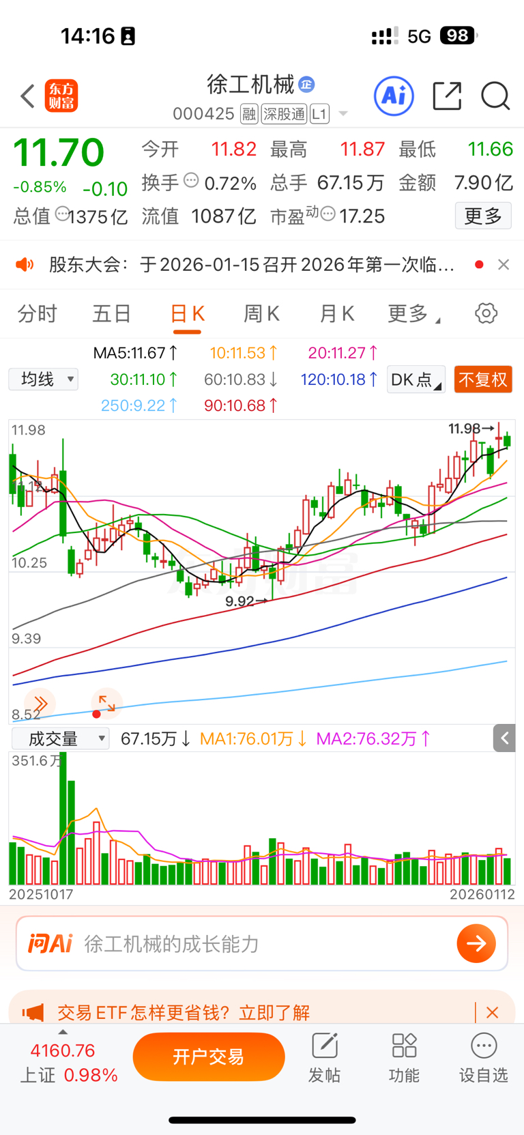Image resolution: width=524 pixels, height=1135 pixels.
Task: Close the 交易ETF promo banner
Action: coord(492,1013)
